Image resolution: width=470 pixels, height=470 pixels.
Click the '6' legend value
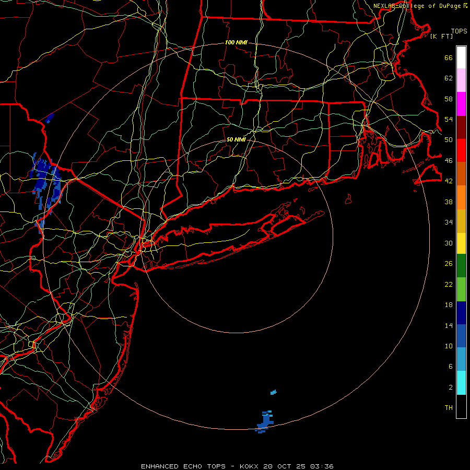click(451, 367)
